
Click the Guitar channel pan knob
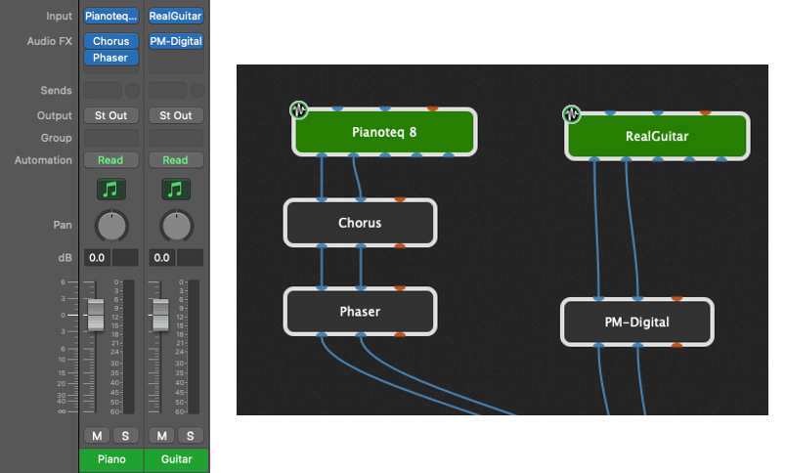[176, 226]
